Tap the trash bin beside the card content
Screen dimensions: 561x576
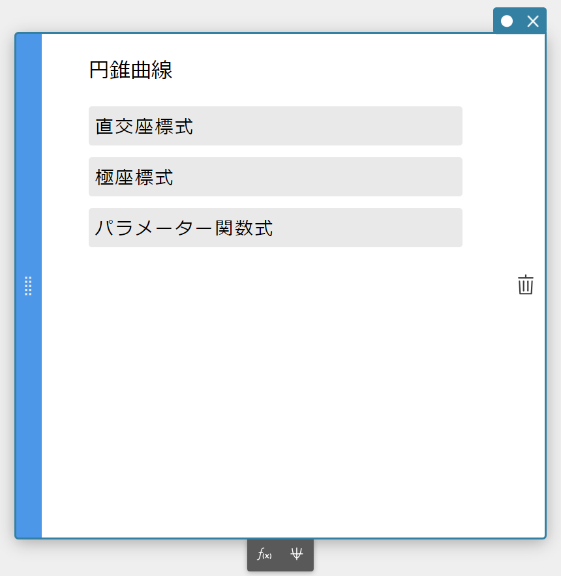tap(526, 285)
